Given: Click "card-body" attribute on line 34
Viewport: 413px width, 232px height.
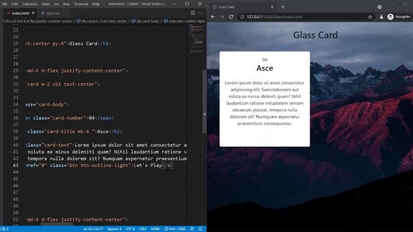Looking at the screenshot, I should 51,104.
